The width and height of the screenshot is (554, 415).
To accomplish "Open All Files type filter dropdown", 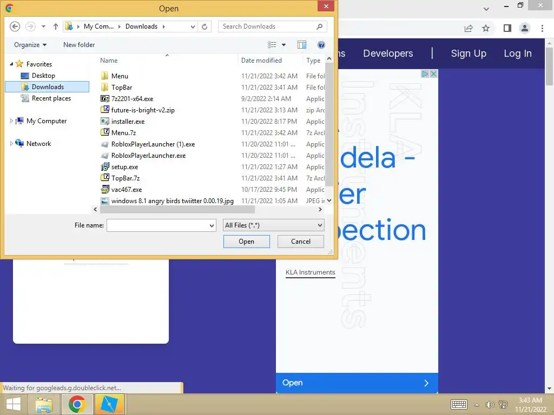I will [273, 225].
